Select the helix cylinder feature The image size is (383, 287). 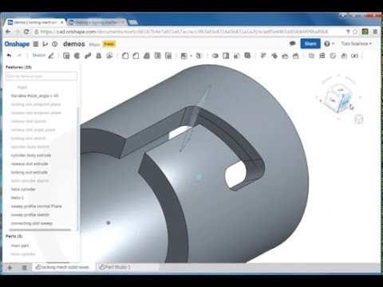[23, 189]
